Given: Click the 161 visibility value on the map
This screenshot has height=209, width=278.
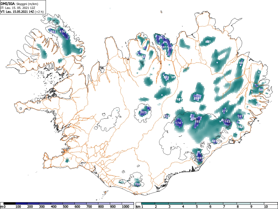Looking at the screenshot, I should [x=240, y=116].
